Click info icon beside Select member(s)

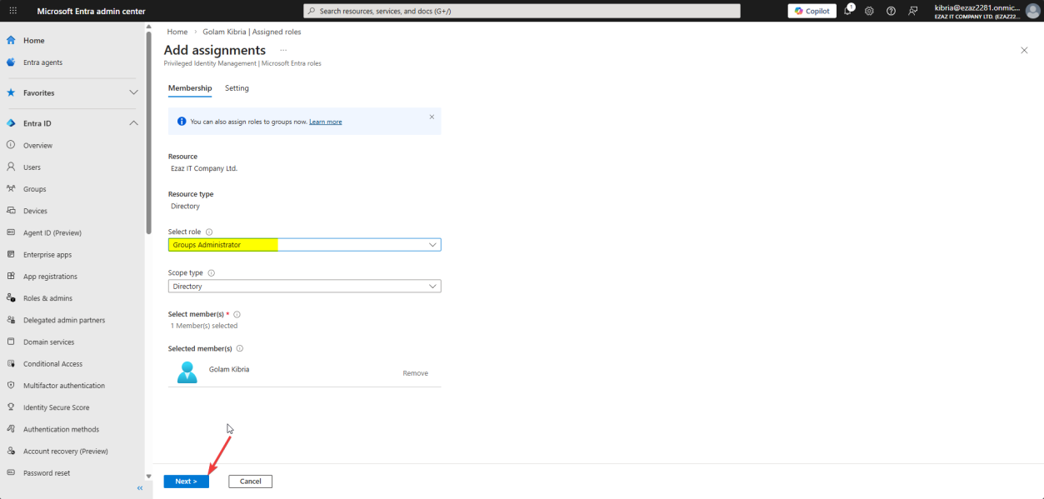(x=237, y=314)
